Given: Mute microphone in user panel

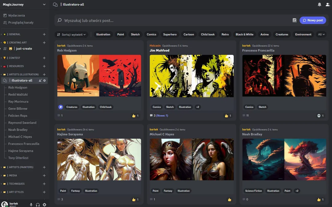Looking at the screenshot, I should (x=31, y=205).
